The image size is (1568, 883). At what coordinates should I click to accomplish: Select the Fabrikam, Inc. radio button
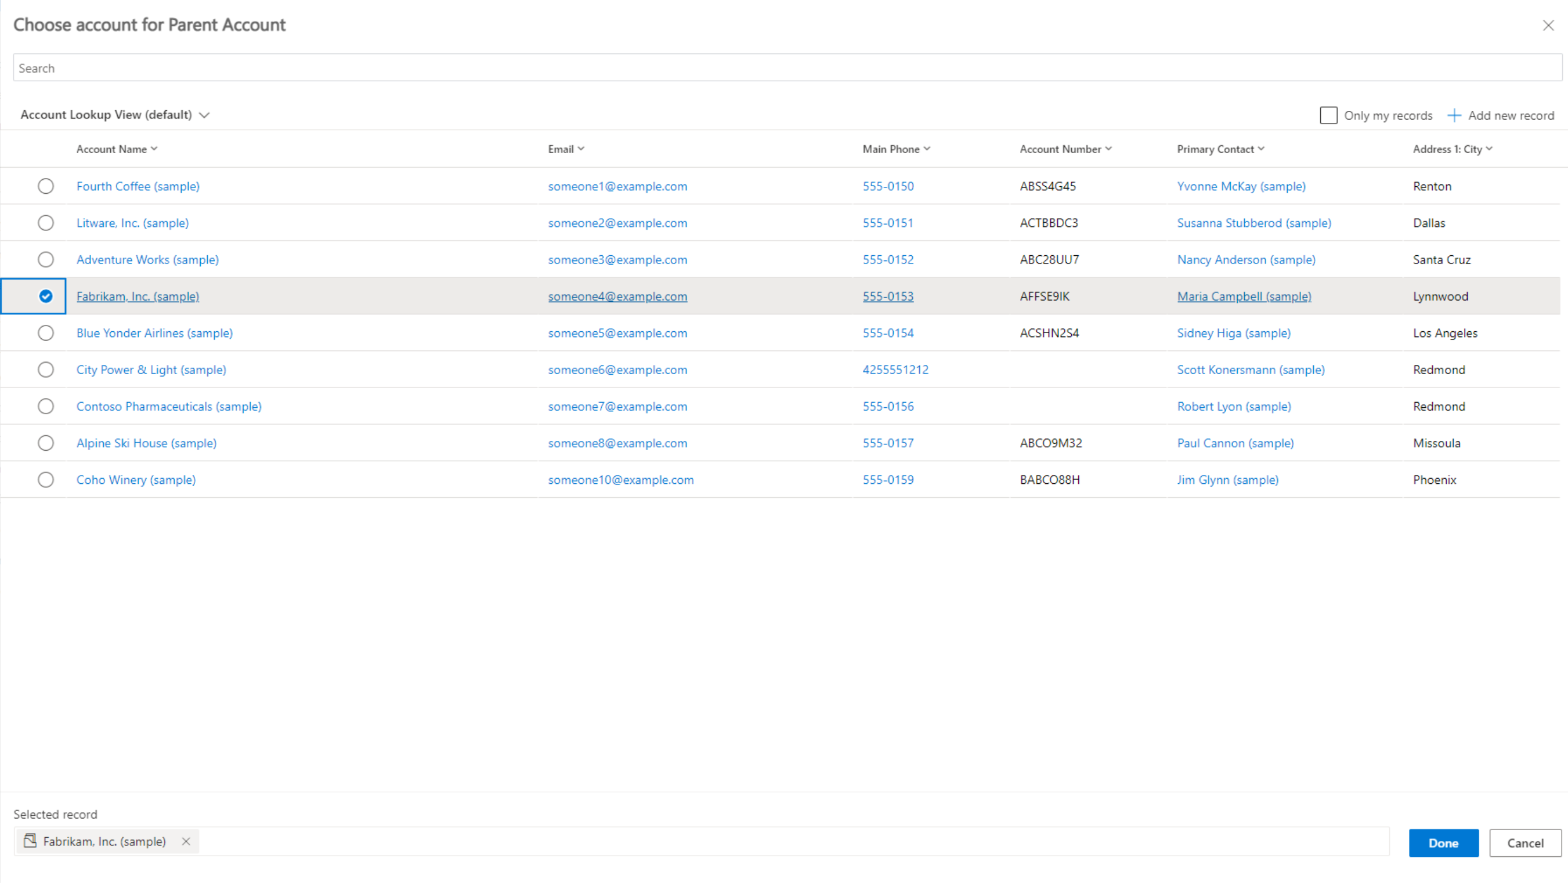(x=45, y=296)
